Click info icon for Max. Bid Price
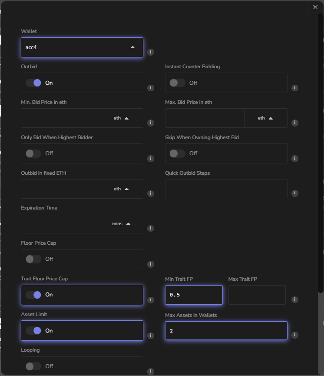324x376 pixels. [x=295, y=123]
